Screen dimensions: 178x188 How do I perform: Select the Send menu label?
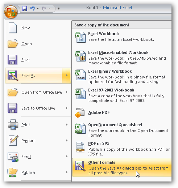(x=26, y=157)
